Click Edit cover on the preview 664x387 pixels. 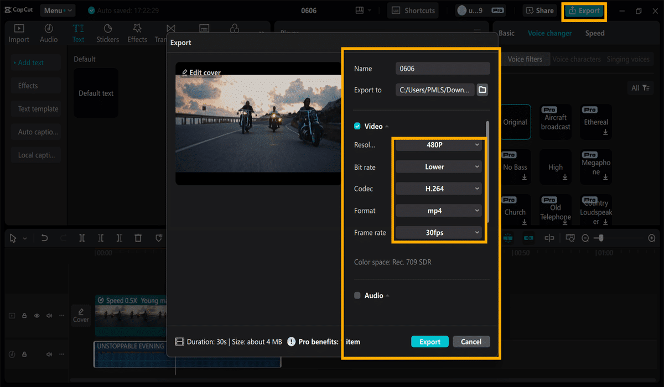(201, 72)
